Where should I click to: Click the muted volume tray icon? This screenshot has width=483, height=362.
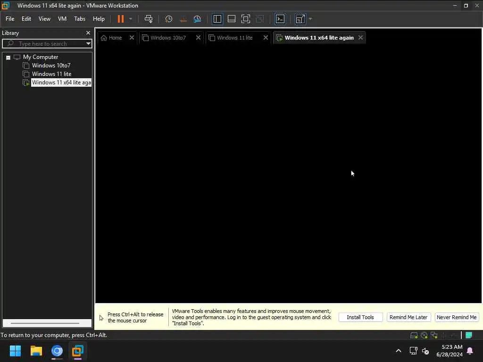(425, 351)
